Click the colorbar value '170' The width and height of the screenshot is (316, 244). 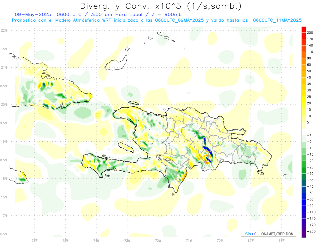tap(310, 39)
